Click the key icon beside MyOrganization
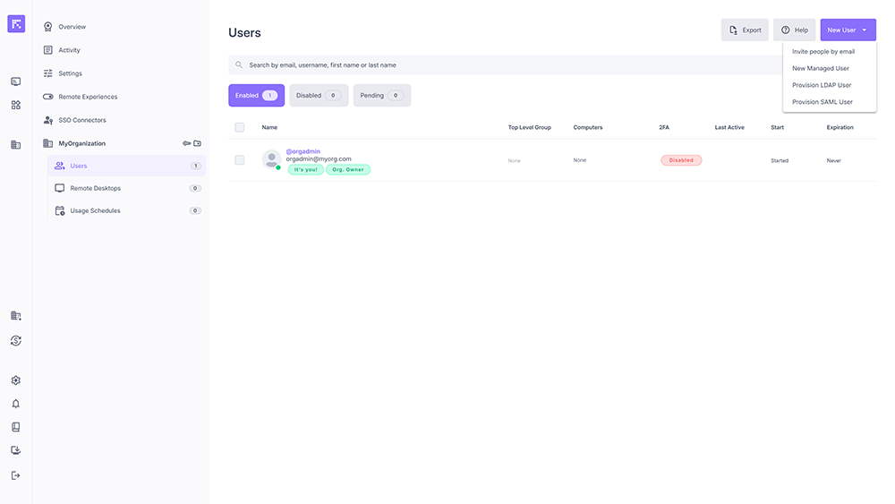The height and width of the screenshot is (504, 895). (187, 143)
